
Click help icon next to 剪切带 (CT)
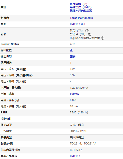point(90,34)
